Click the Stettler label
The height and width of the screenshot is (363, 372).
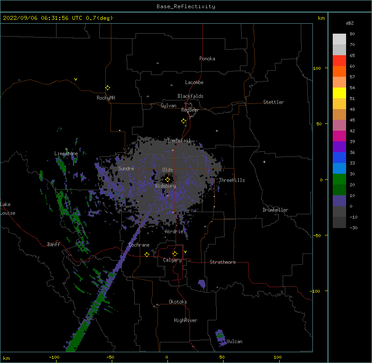click(274, 102)
